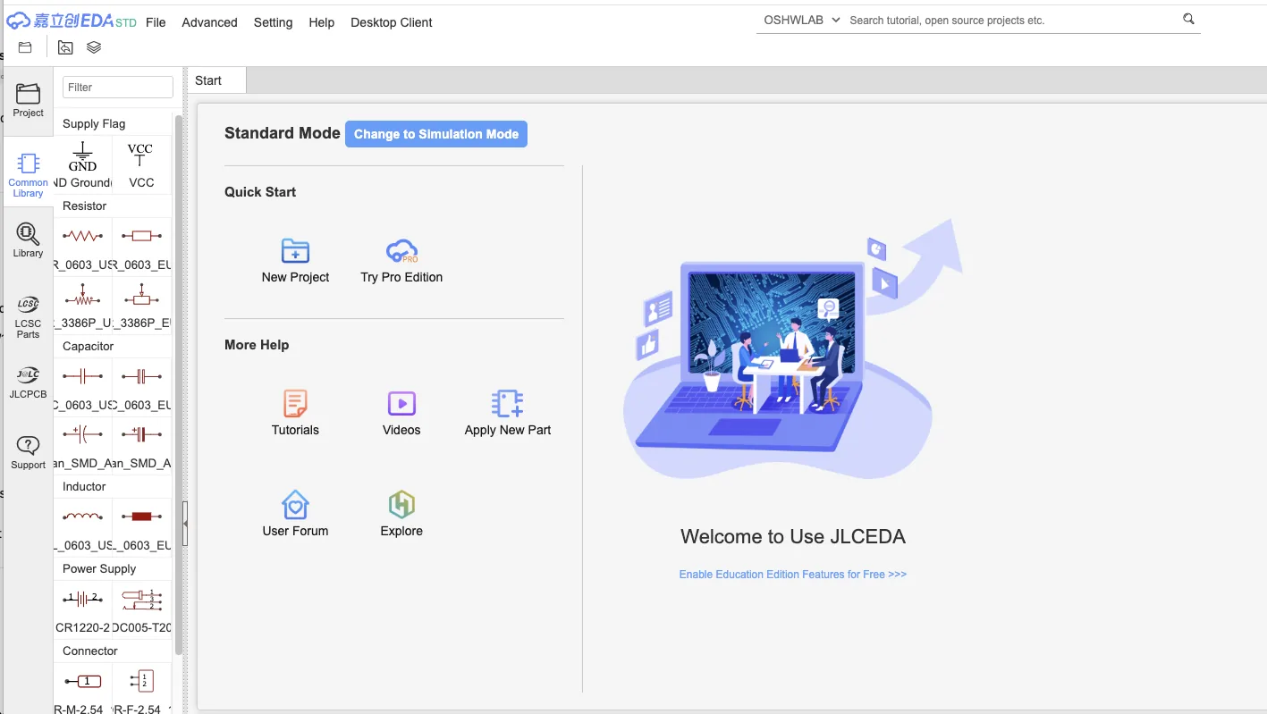
Task: Select the CR1220-2 battery holder symbol
Action: tap(82, 599)
